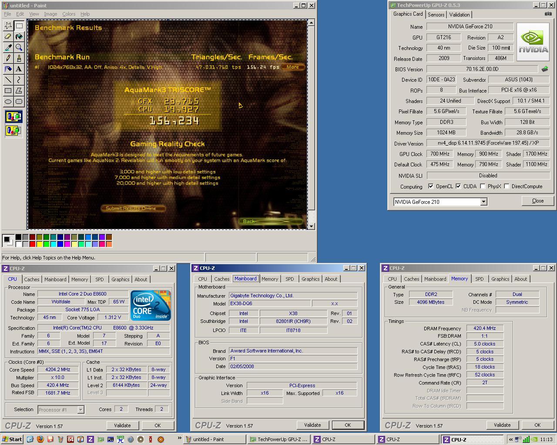Enable the DirectCompute checkbox in GPU-Z
The height and width of the screenshot is (445, 557).
[507, 186]
